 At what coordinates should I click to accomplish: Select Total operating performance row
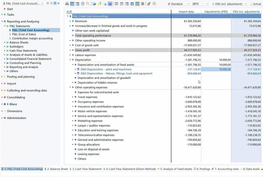coord(164,36)
